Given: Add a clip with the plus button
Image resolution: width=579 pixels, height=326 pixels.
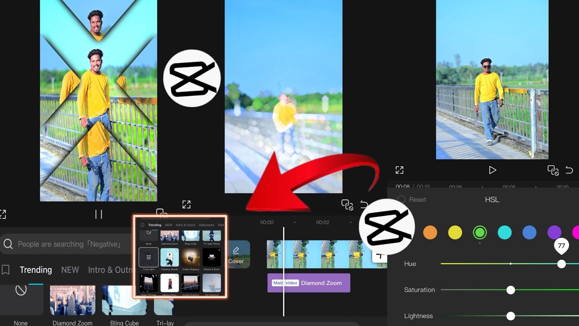Looking at the screenshot, I should tap(380, 256).
